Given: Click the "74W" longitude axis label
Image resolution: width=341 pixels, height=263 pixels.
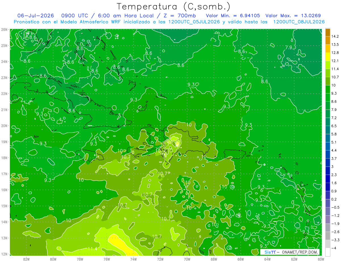Looking at the screenshot, I should 134,259.
